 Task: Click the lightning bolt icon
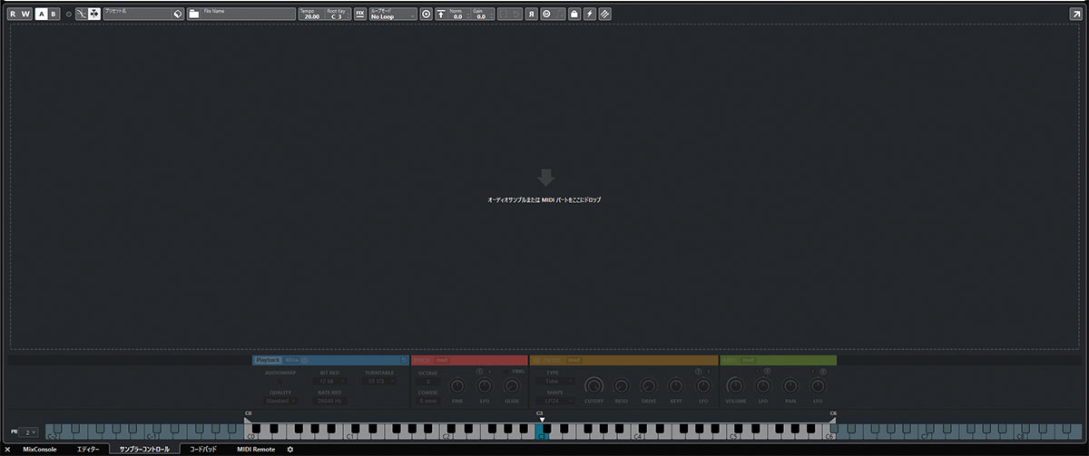[x=591, y=14]
